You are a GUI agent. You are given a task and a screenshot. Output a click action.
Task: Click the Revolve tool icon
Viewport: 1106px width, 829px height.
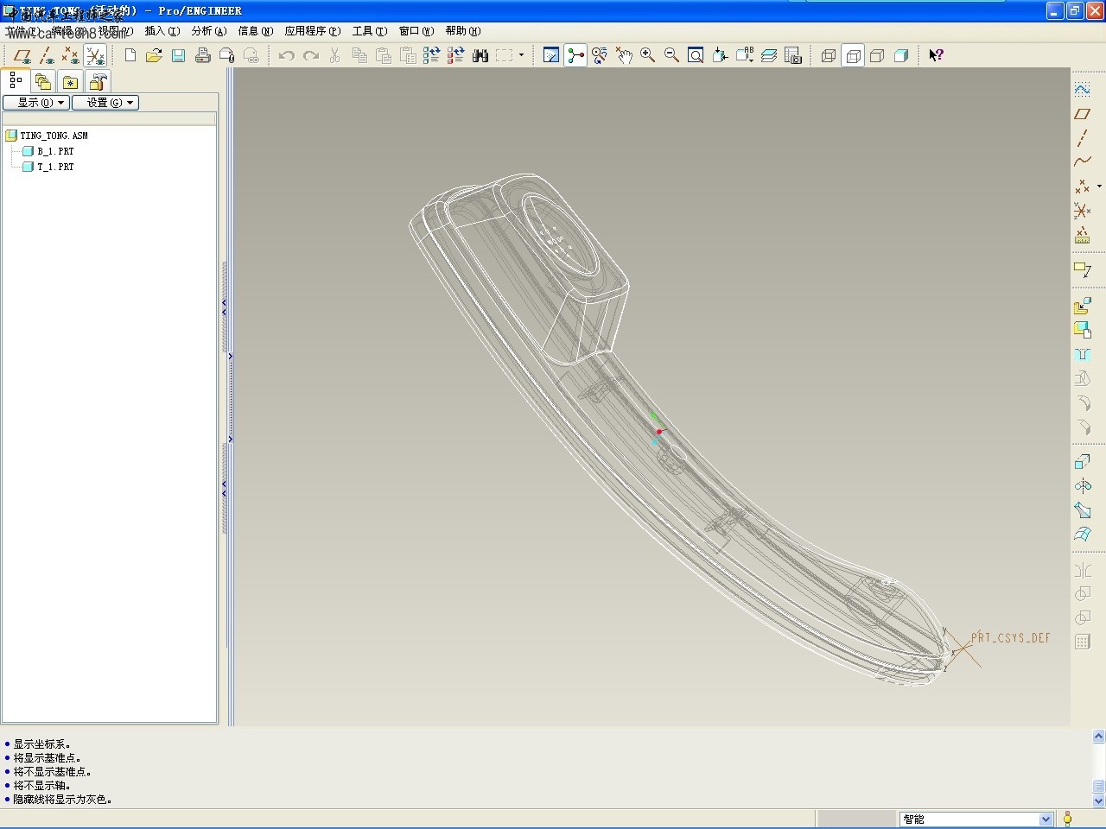coord(1082,486)
